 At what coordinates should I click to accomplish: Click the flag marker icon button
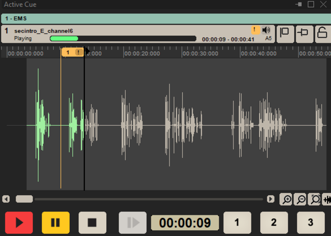[x=285, y=34]
